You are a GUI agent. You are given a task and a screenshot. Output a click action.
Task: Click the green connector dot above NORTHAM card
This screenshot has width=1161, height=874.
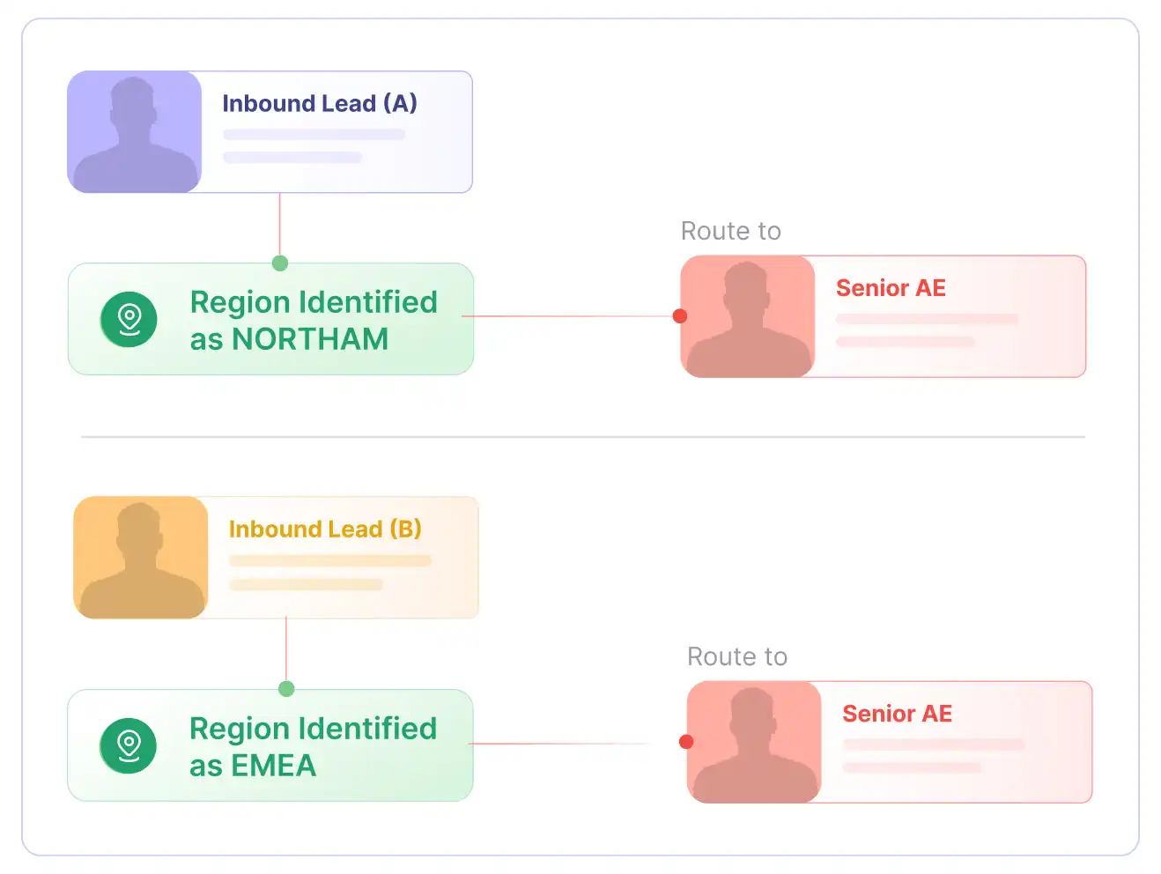280,263
